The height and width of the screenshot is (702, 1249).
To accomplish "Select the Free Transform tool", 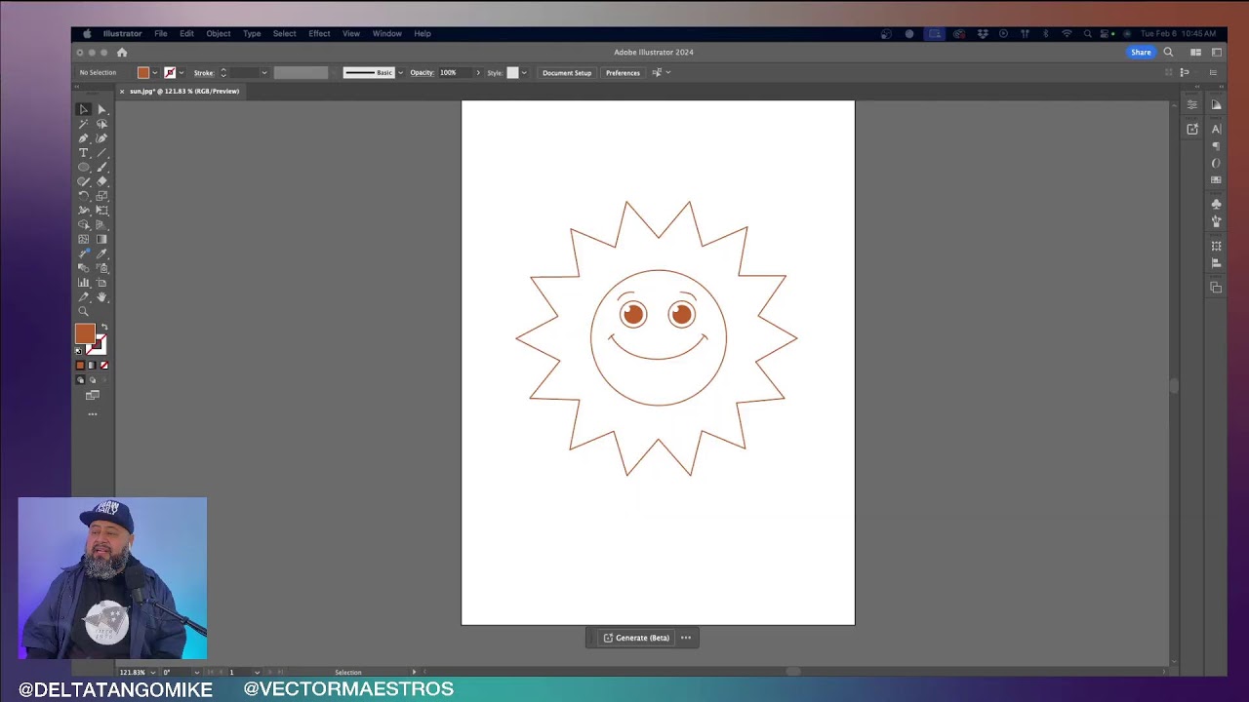I will (x=101, y=210).
